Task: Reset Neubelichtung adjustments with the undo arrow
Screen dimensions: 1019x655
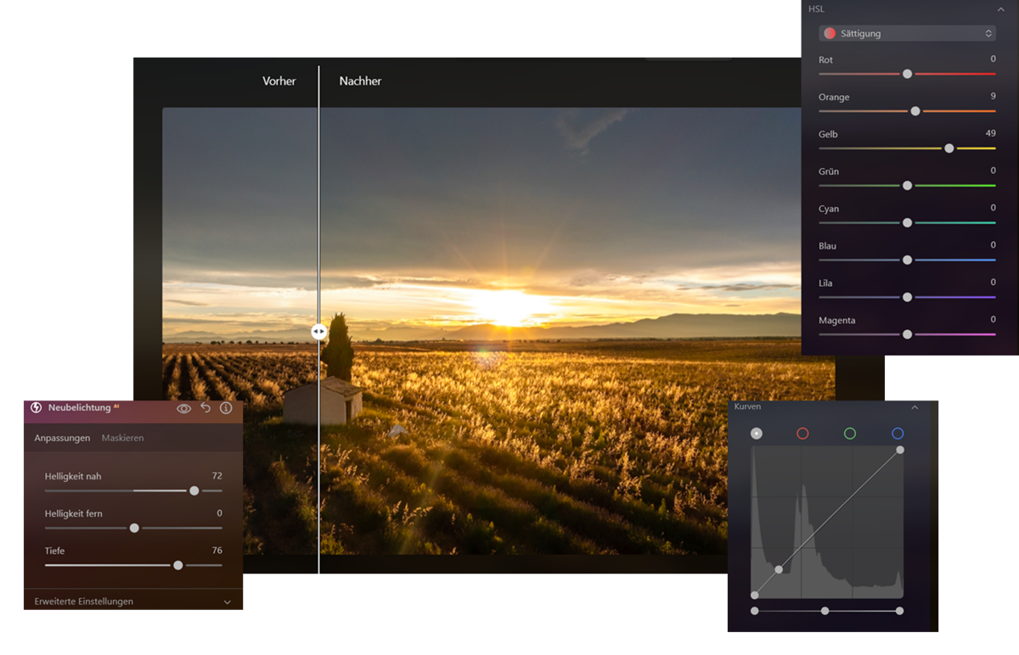Action: coord(205,408)
